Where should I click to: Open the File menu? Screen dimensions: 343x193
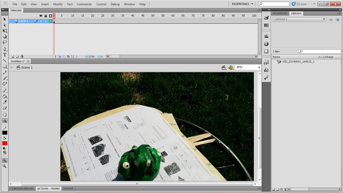(x=15, y=4)
